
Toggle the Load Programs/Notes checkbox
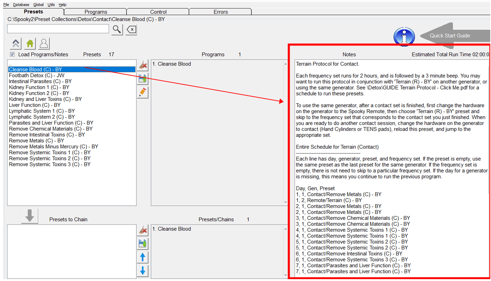[12, 54]
